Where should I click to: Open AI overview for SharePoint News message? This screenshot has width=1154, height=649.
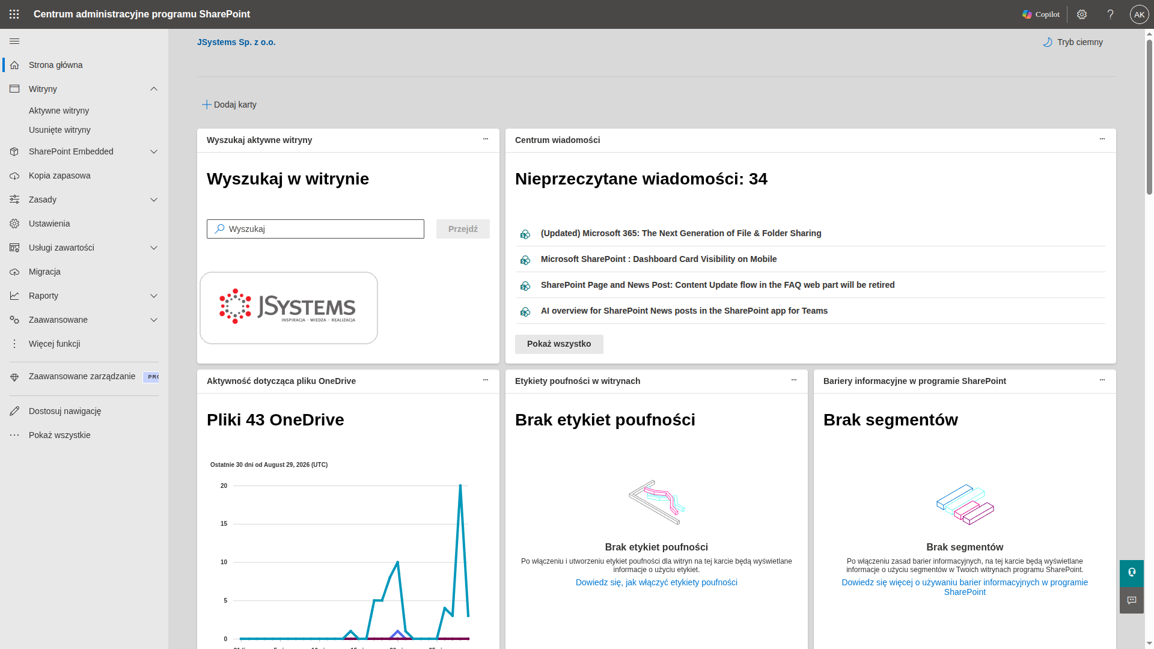684,311
